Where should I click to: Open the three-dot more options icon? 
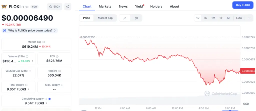coord(249,18)
